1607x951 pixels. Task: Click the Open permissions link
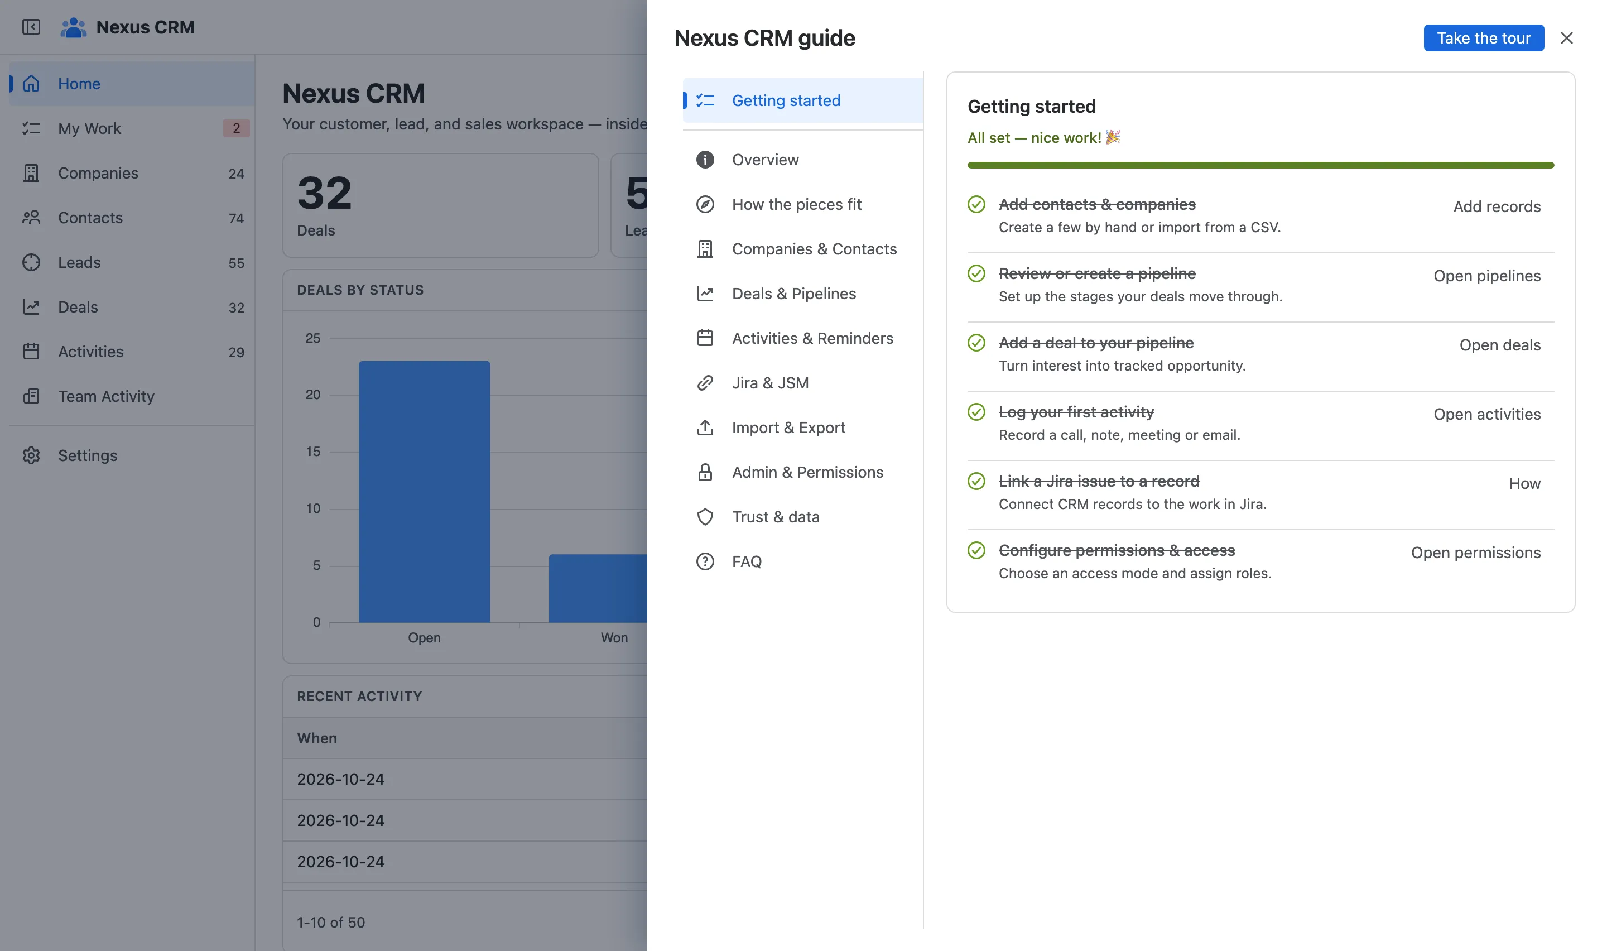[1476, 553]
